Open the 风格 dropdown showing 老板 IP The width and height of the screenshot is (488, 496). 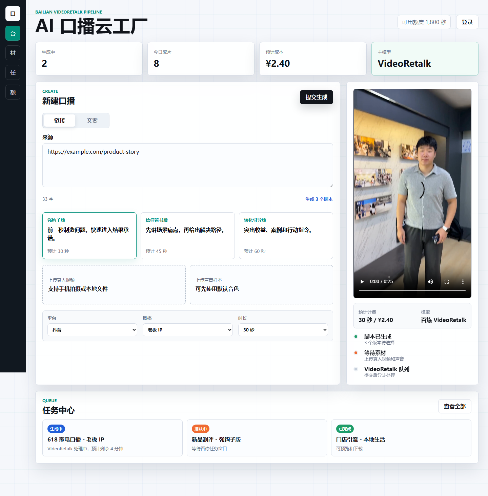point(188,330)
